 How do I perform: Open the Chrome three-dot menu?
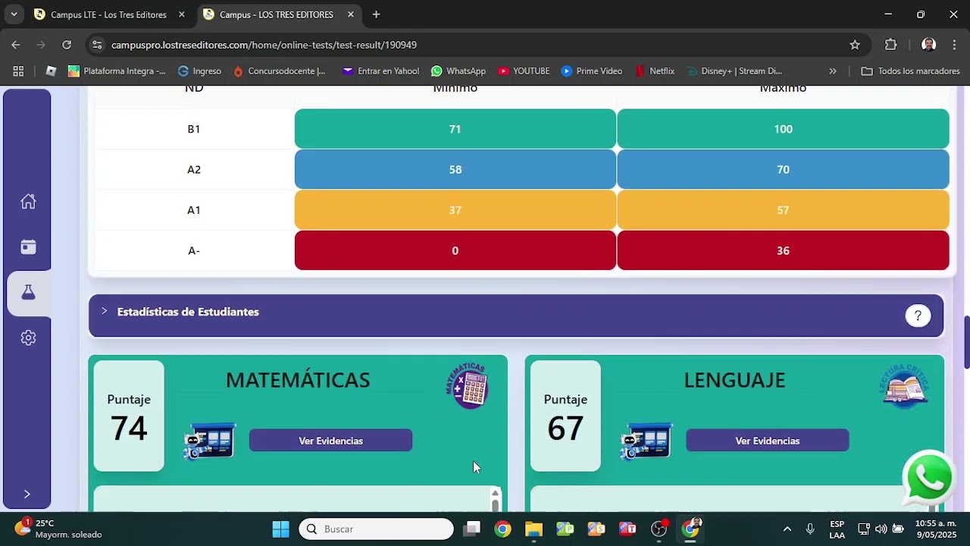(x=954, y=45)
